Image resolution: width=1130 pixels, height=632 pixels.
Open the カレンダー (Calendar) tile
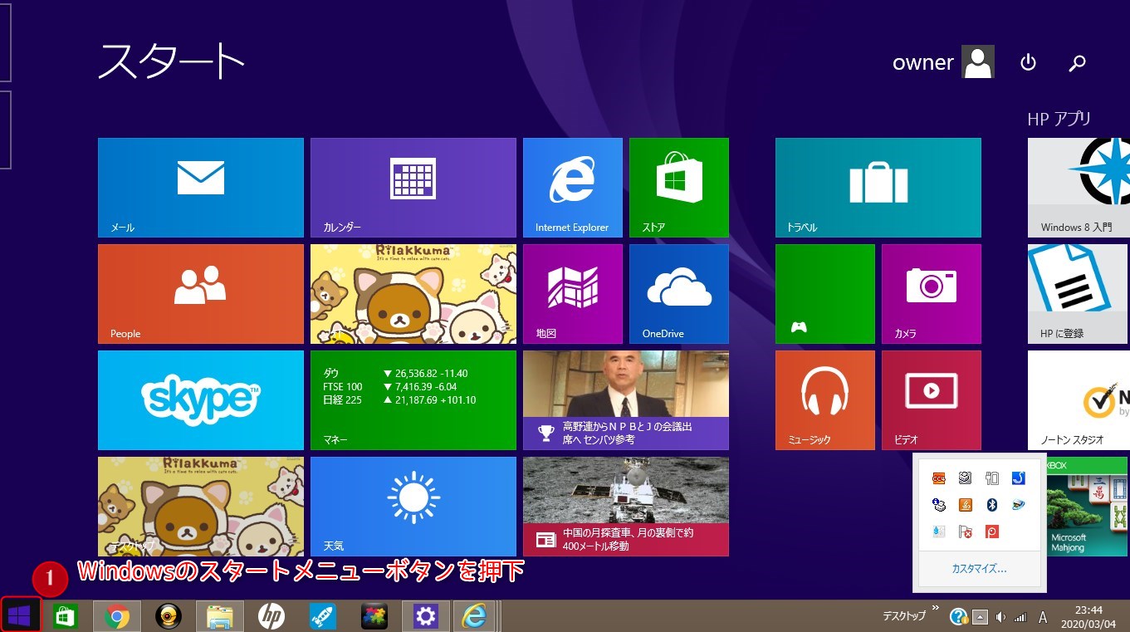[x=413, y=188]
